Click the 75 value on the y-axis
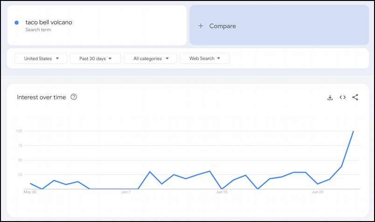The width and height of the screenshot is (375, 222). (20, 146)
